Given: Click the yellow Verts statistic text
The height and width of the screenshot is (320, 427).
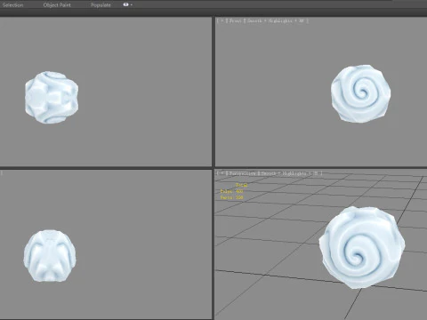Looking at the screenshot, I should 231,197.
